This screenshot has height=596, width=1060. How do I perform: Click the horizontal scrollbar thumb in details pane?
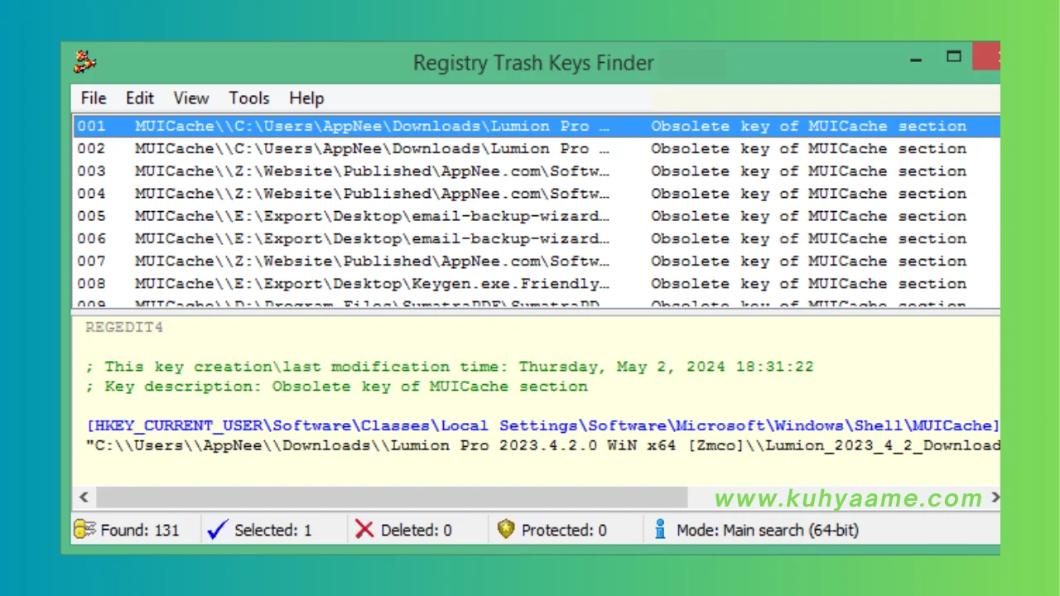coord(392,497)
